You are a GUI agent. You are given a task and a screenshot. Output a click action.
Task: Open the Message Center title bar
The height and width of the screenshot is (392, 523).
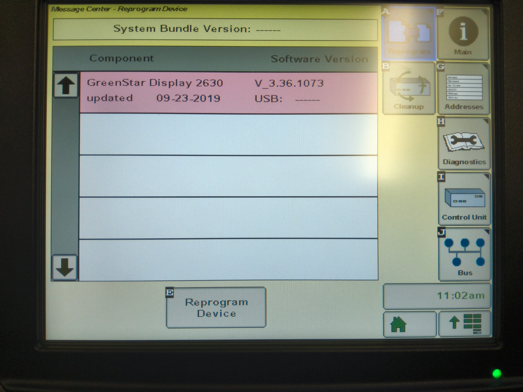tap(119, 8)
